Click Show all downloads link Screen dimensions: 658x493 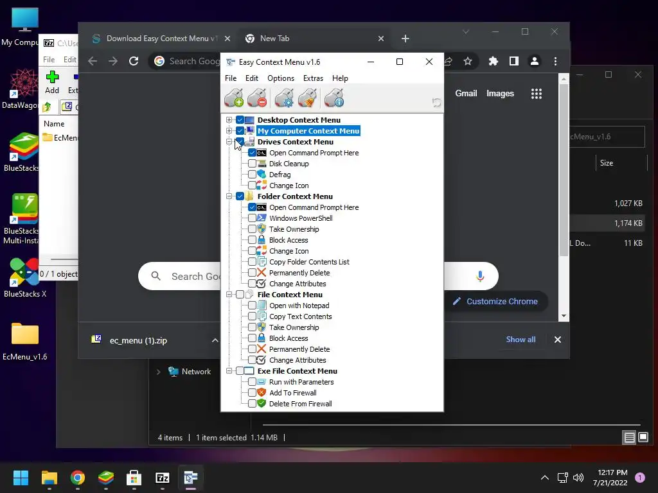(x=520, y=340)
